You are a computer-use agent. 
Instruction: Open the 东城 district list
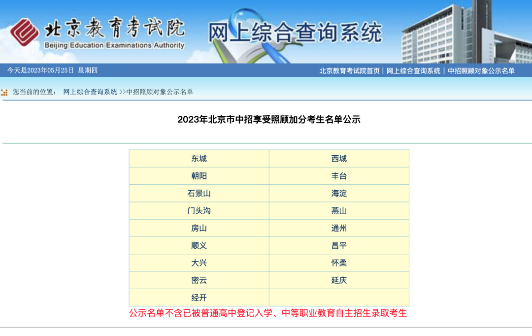(199, 159)
